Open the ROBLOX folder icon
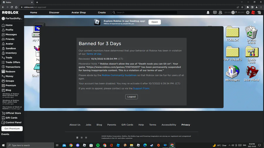The width and height of the screenshot is (264, 148). [x=233, y=34]
